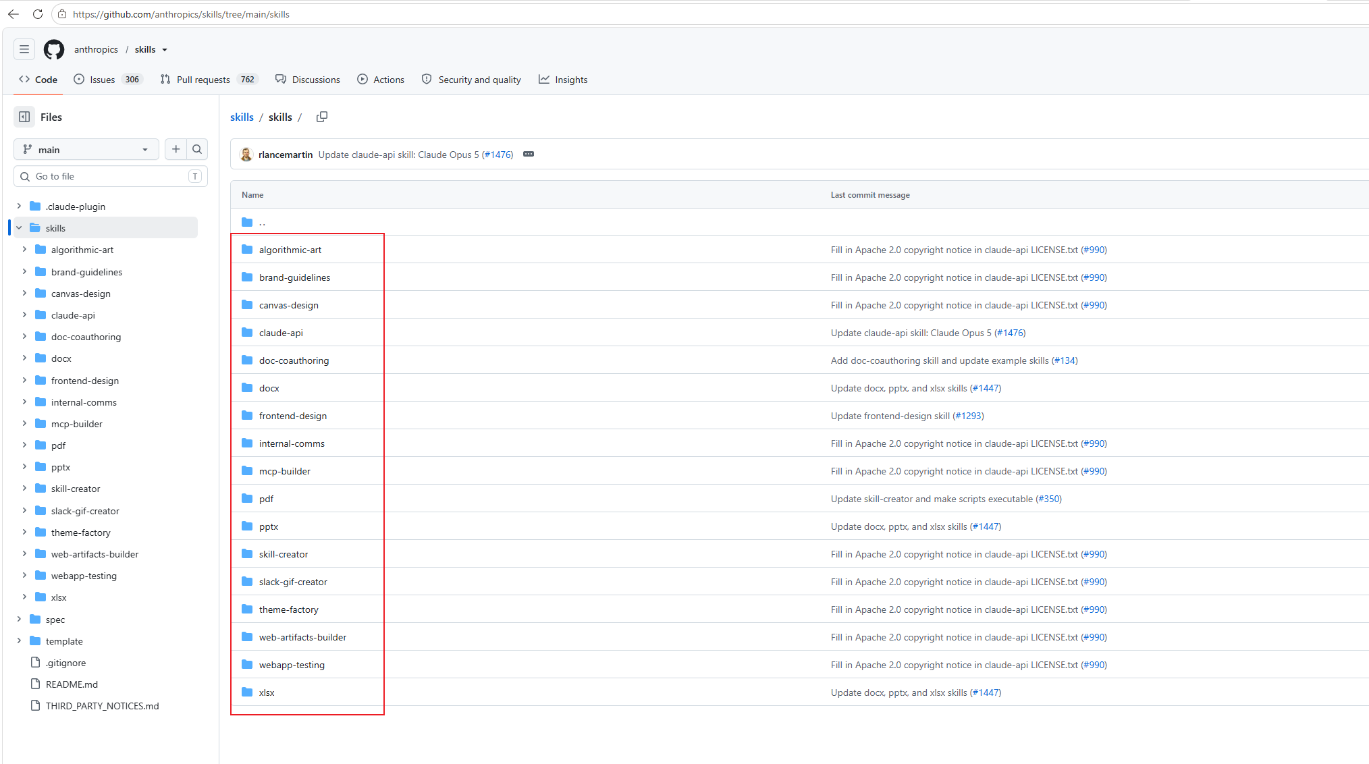This screenshot has height=764, width=1369.
Task: Click the skill-creator folder icon in file list
Action: coord(247,554)
